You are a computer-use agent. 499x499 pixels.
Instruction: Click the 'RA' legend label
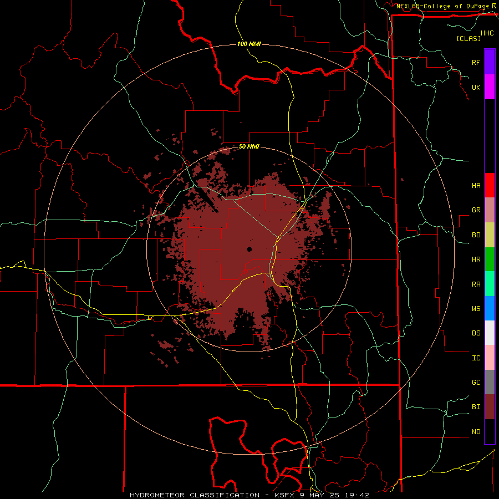(476, 284)
